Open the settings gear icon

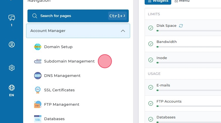tap(12, 68)
